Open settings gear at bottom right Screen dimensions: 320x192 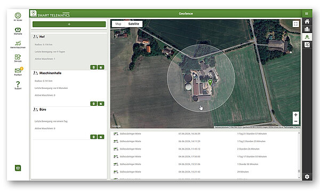(307, 177)
